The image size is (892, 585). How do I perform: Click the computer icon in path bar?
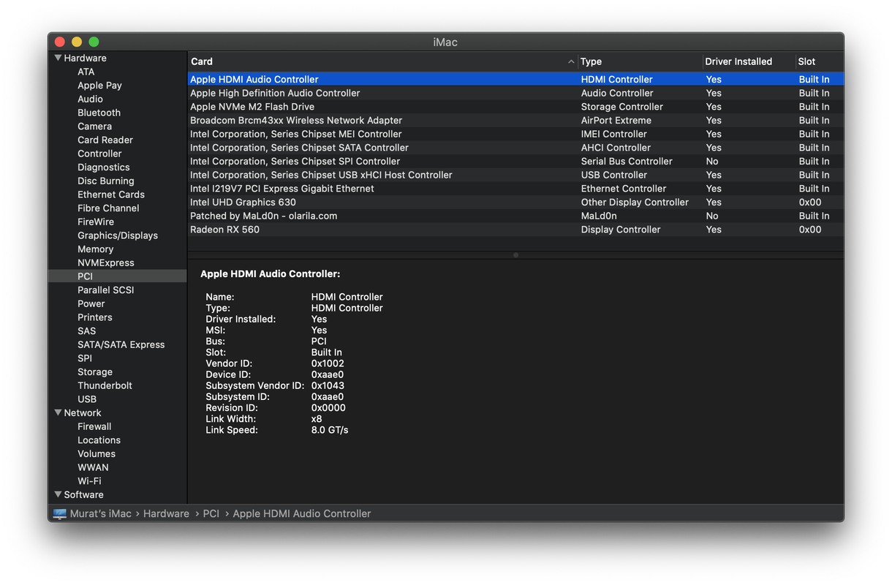(60, 513)
